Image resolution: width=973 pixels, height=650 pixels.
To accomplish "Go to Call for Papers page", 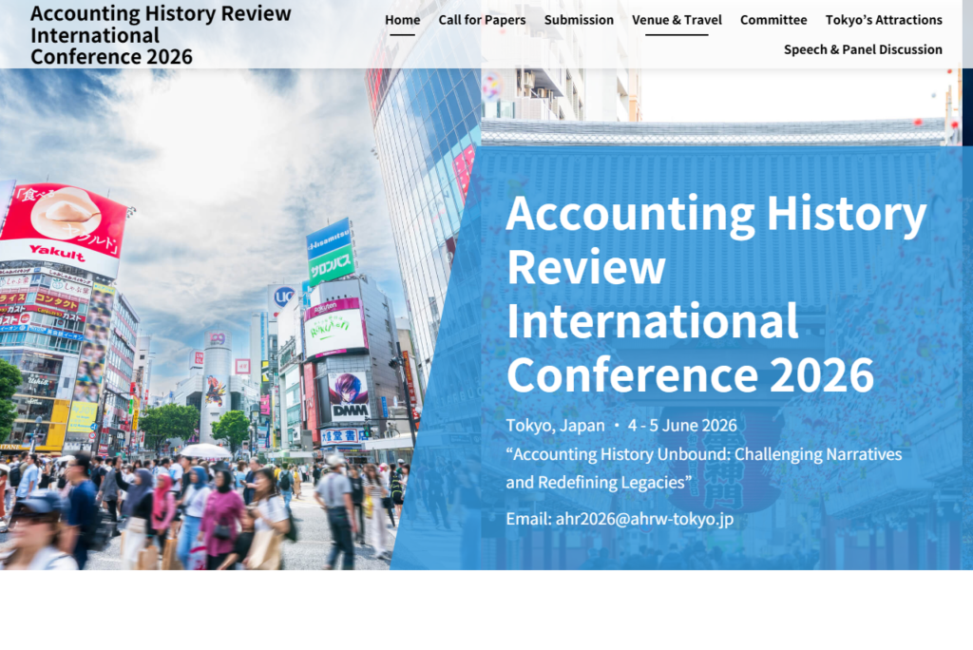I will [482, 20].
